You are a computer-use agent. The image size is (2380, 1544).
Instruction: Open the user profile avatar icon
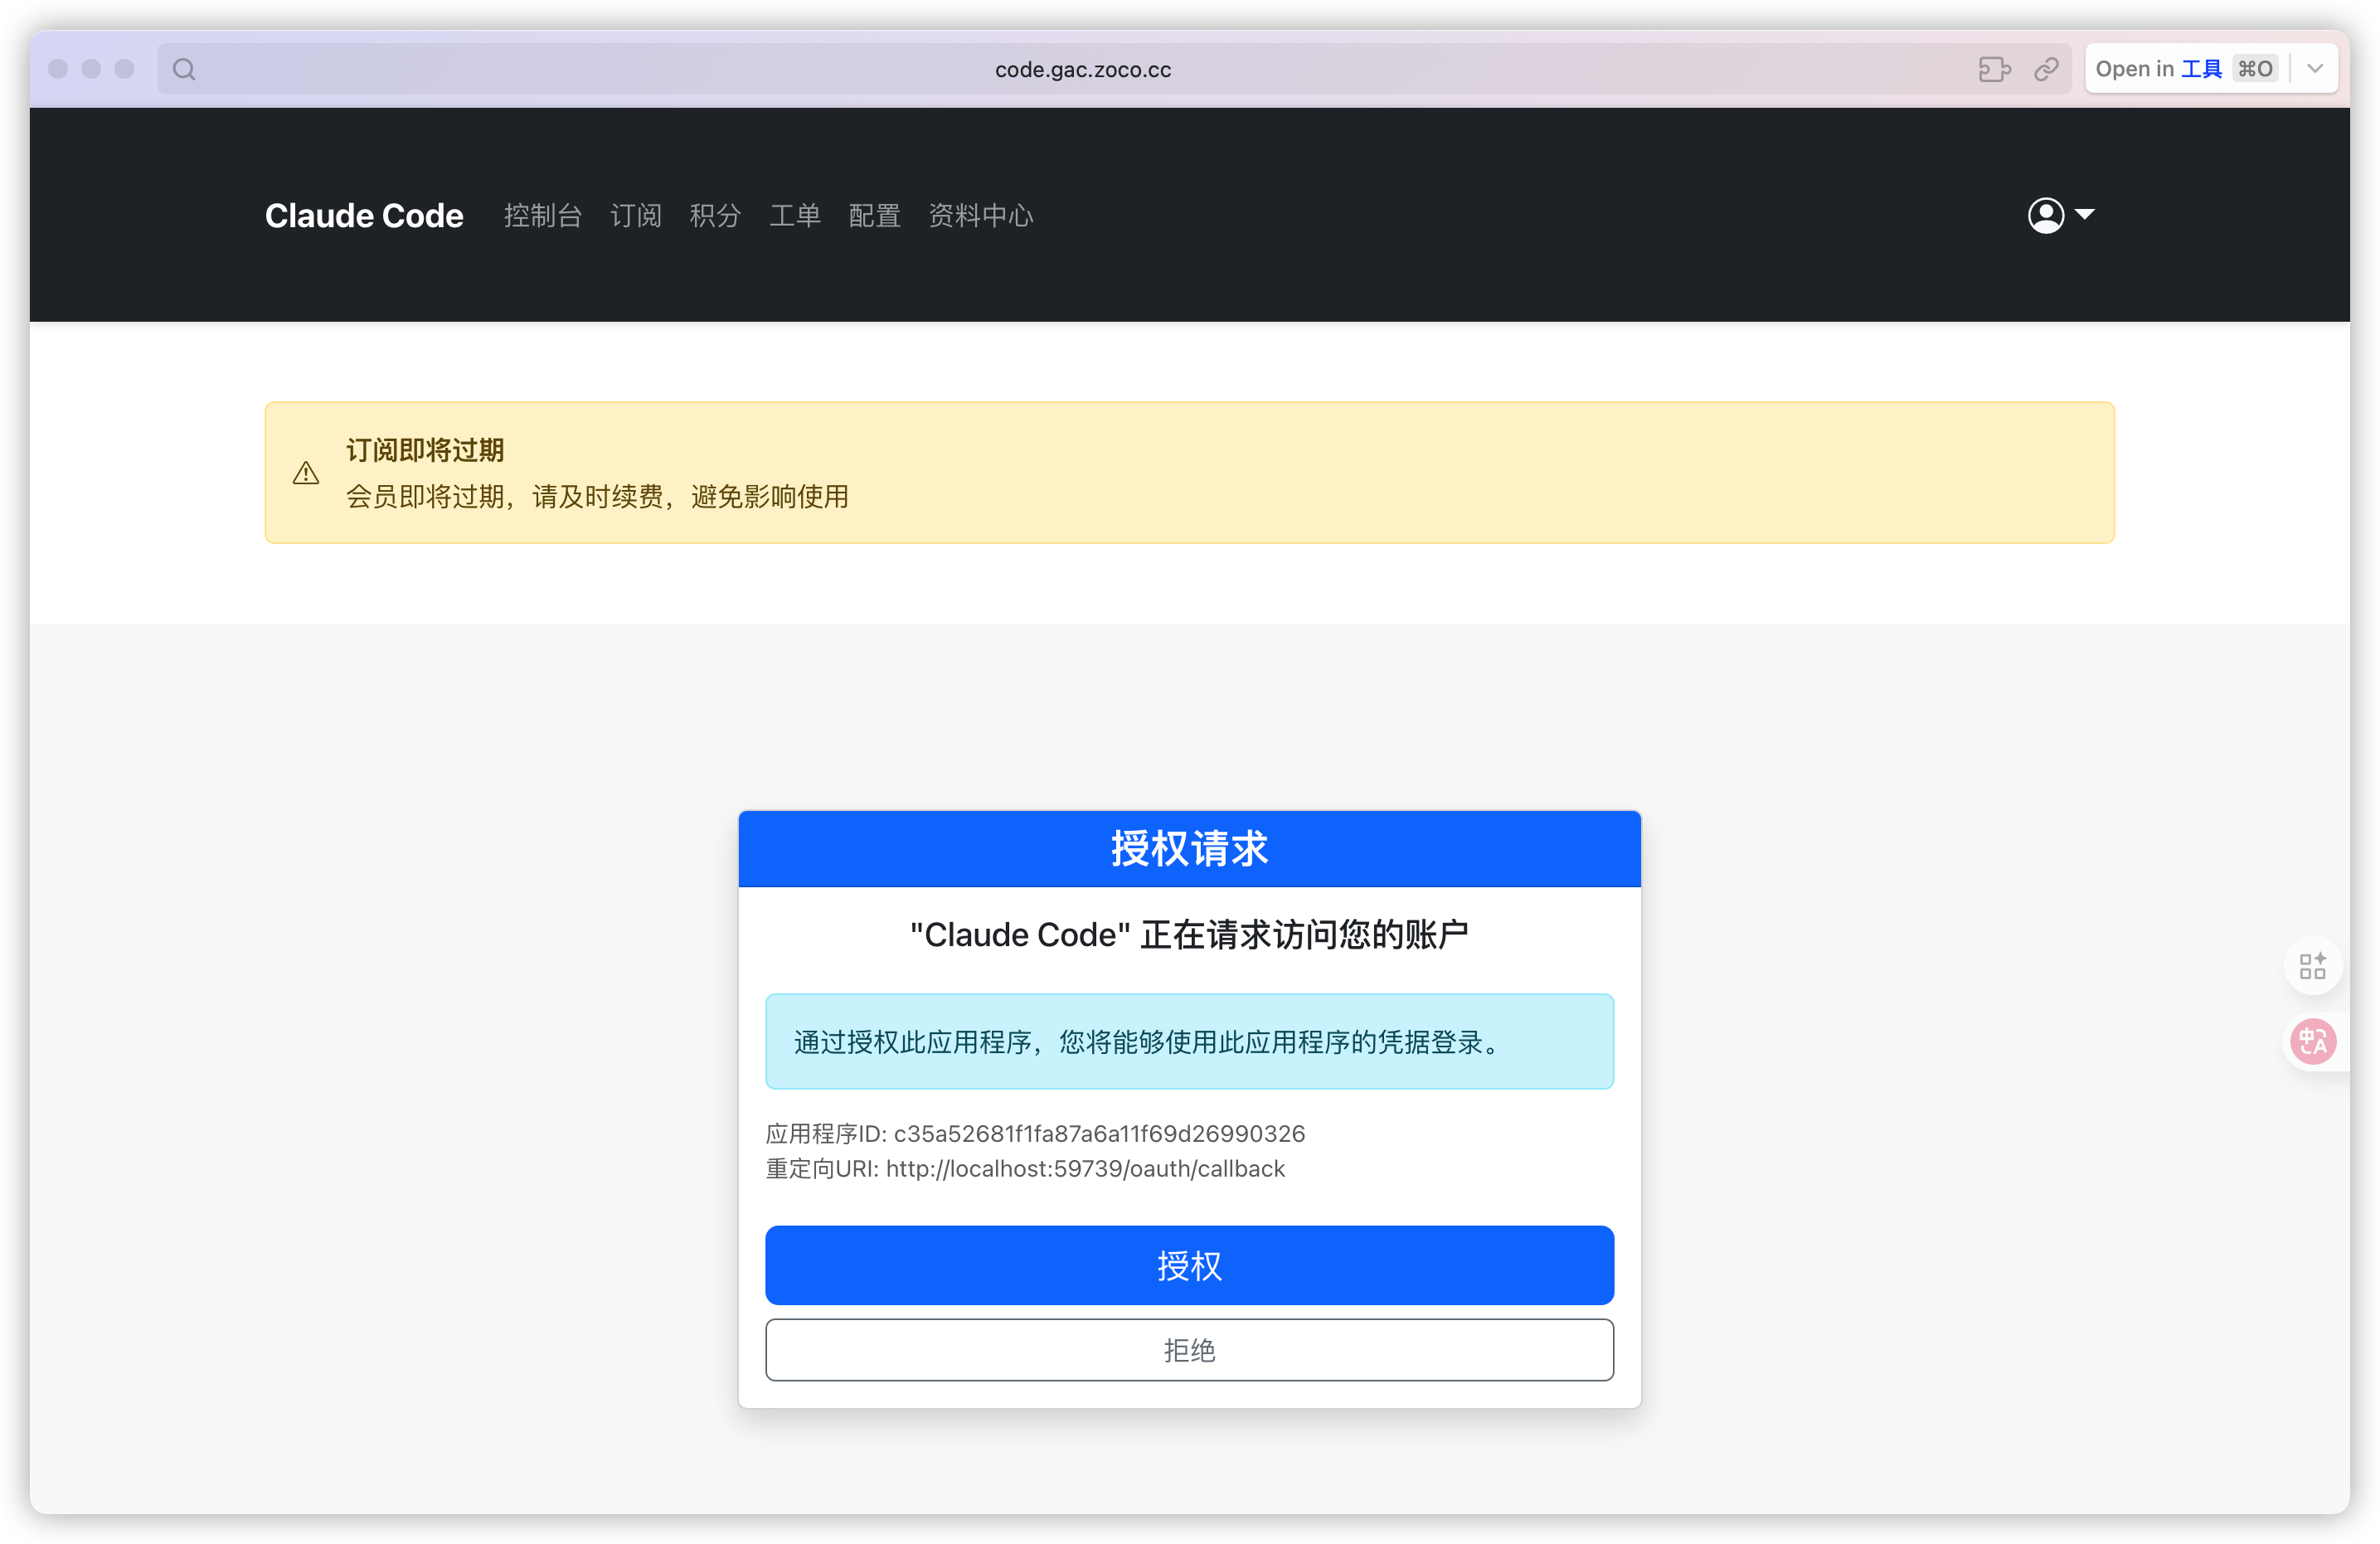click(x=2045, y=215)
